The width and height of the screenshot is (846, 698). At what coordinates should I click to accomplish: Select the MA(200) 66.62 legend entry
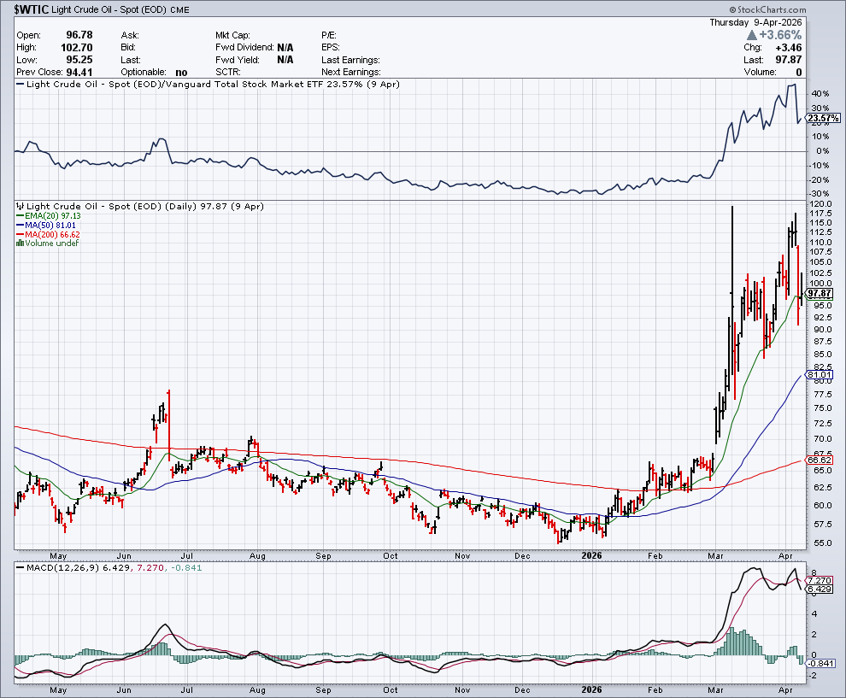tap(49, 234)
